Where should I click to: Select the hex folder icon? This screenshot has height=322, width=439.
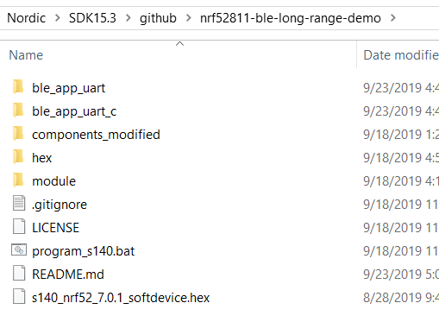coord(18,157)
